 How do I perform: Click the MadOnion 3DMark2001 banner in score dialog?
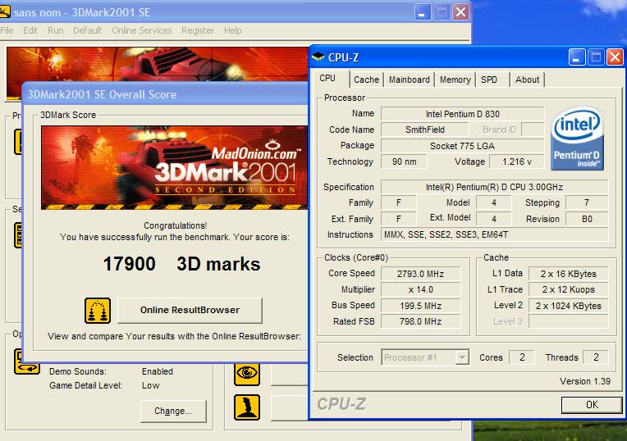(x=174, y=168)
